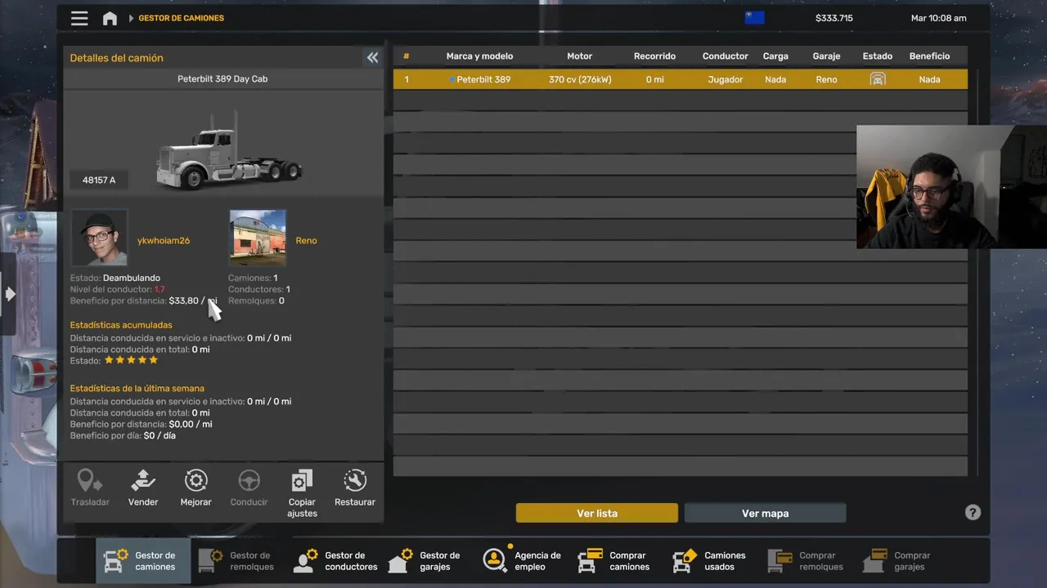The height and width of the screenshot is (588, 1047).
Task: Open the driver name ykwhoiam26 link
Action: 164,241
